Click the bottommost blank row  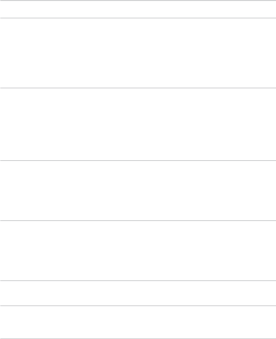138,322
